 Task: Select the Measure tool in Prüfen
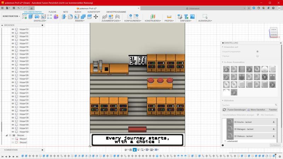click(x=169, y=17)
